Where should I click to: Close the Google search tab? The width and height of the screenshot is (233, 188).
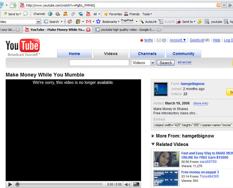[159, 30]
